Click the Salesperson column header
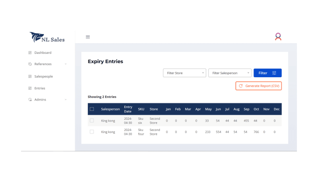 [x=110, y=109]
